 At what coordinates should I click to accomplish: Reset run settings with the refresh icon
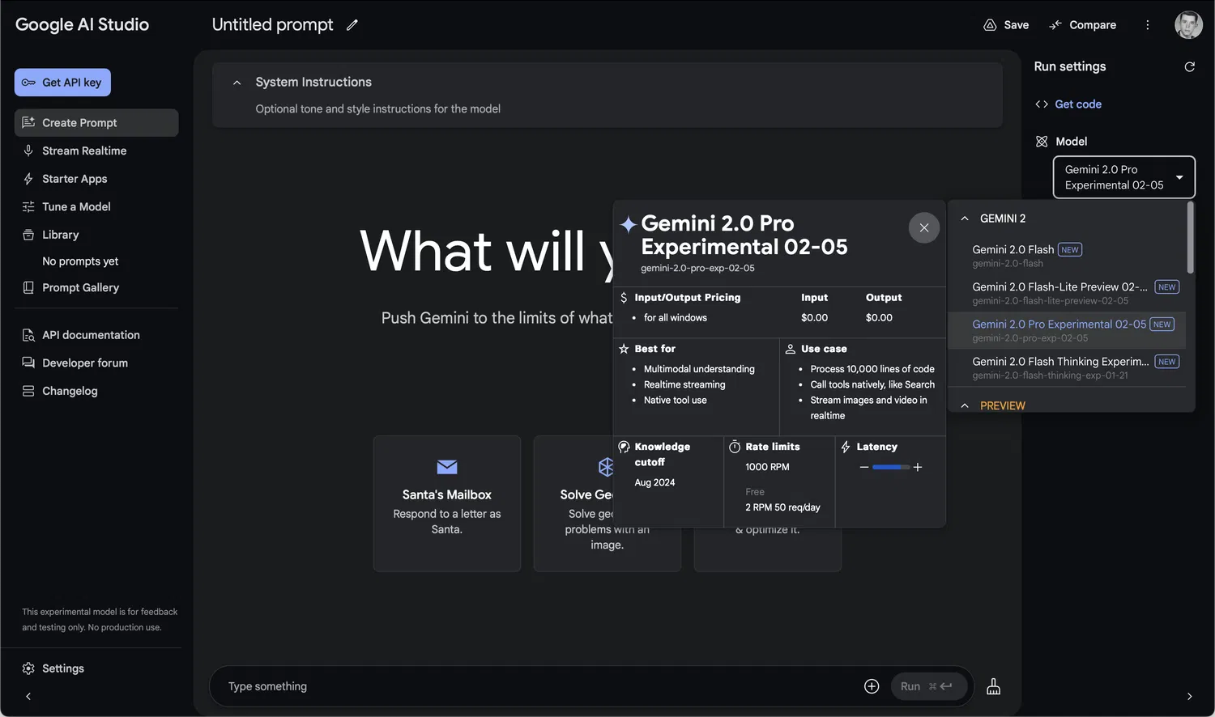[x=1189, y=66]
